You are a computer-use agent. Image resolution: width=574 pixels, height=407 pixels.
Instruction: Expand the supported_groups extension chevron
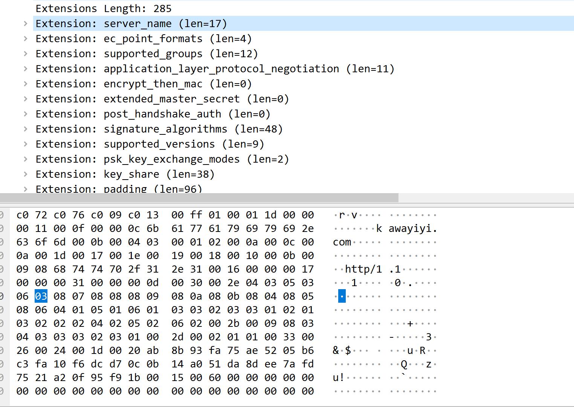click(x=25, y=54)
